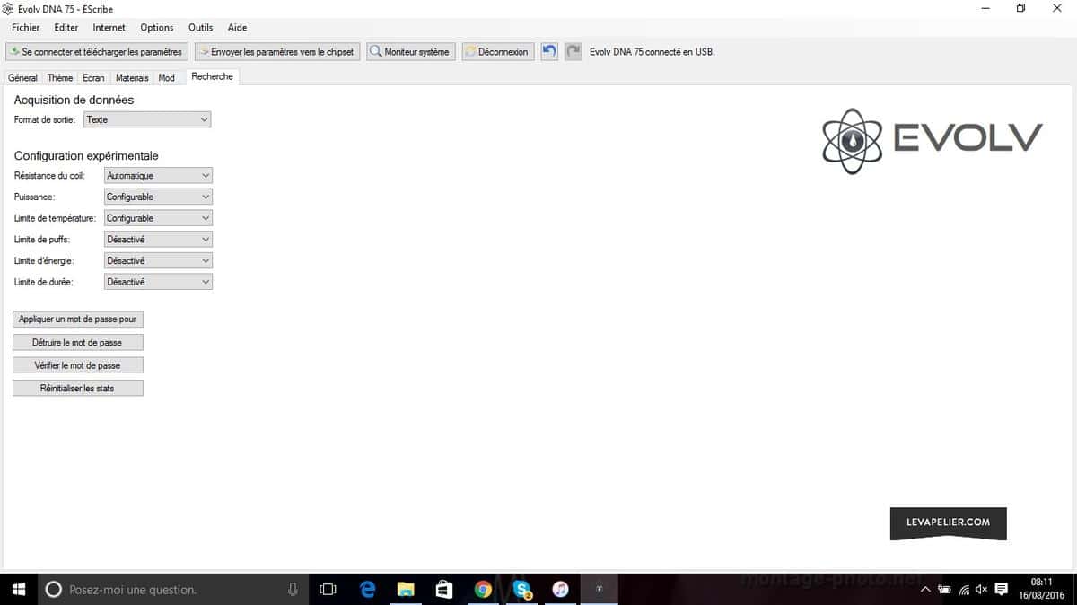Click the battery tray icon

tap(944, 589)
